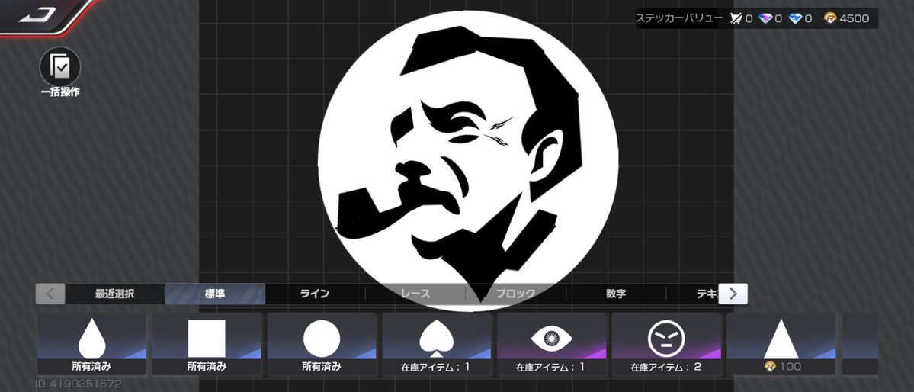Choose the angry face sticker
Screen dimensions: 914x392
click(x=666, y=344)
